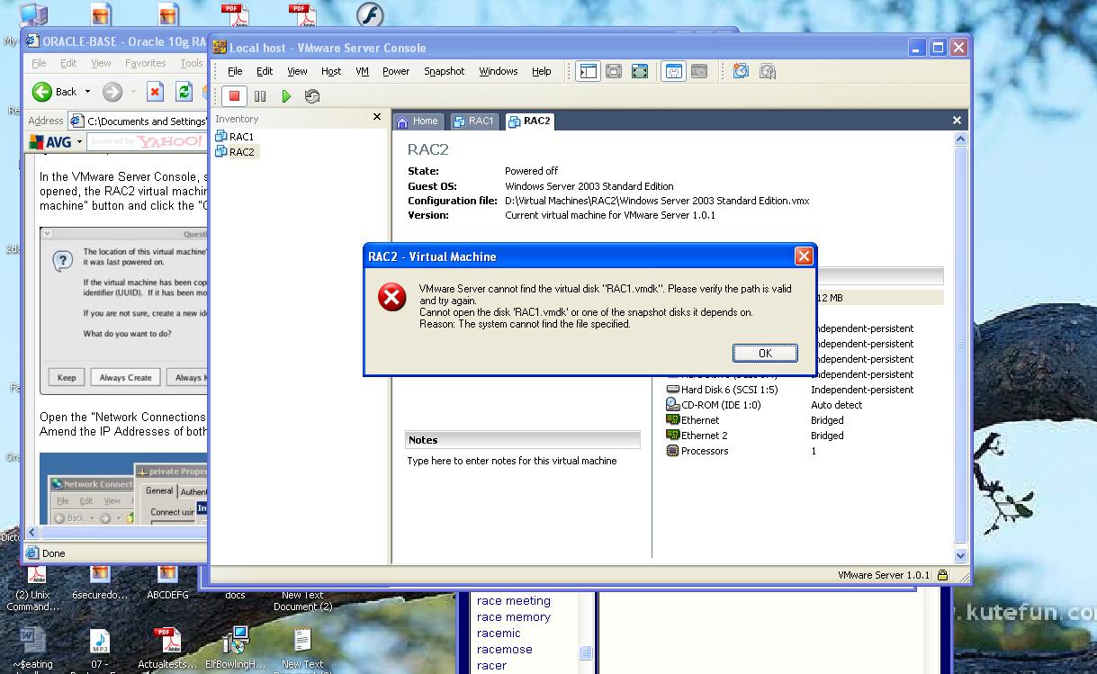Click the Configuration file path text

pyautogui.click(x=657, y=201)
